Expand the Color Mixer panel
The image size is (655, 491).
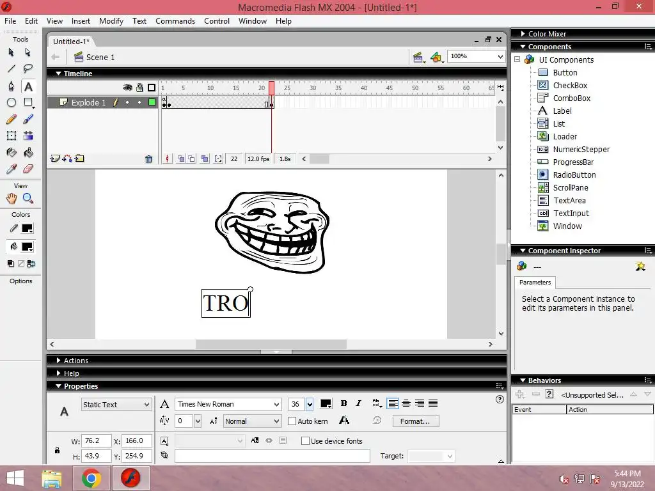(x=523, y=33)
